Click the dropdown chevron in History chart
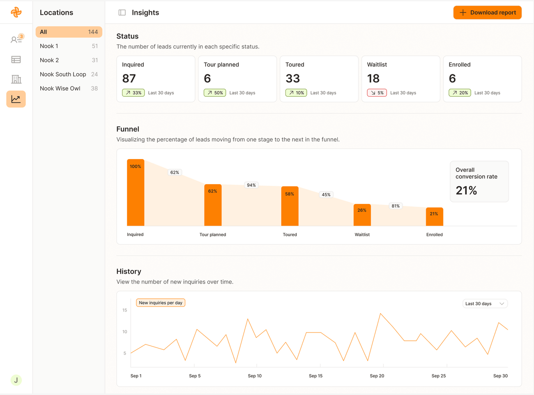 pos(502,304)
